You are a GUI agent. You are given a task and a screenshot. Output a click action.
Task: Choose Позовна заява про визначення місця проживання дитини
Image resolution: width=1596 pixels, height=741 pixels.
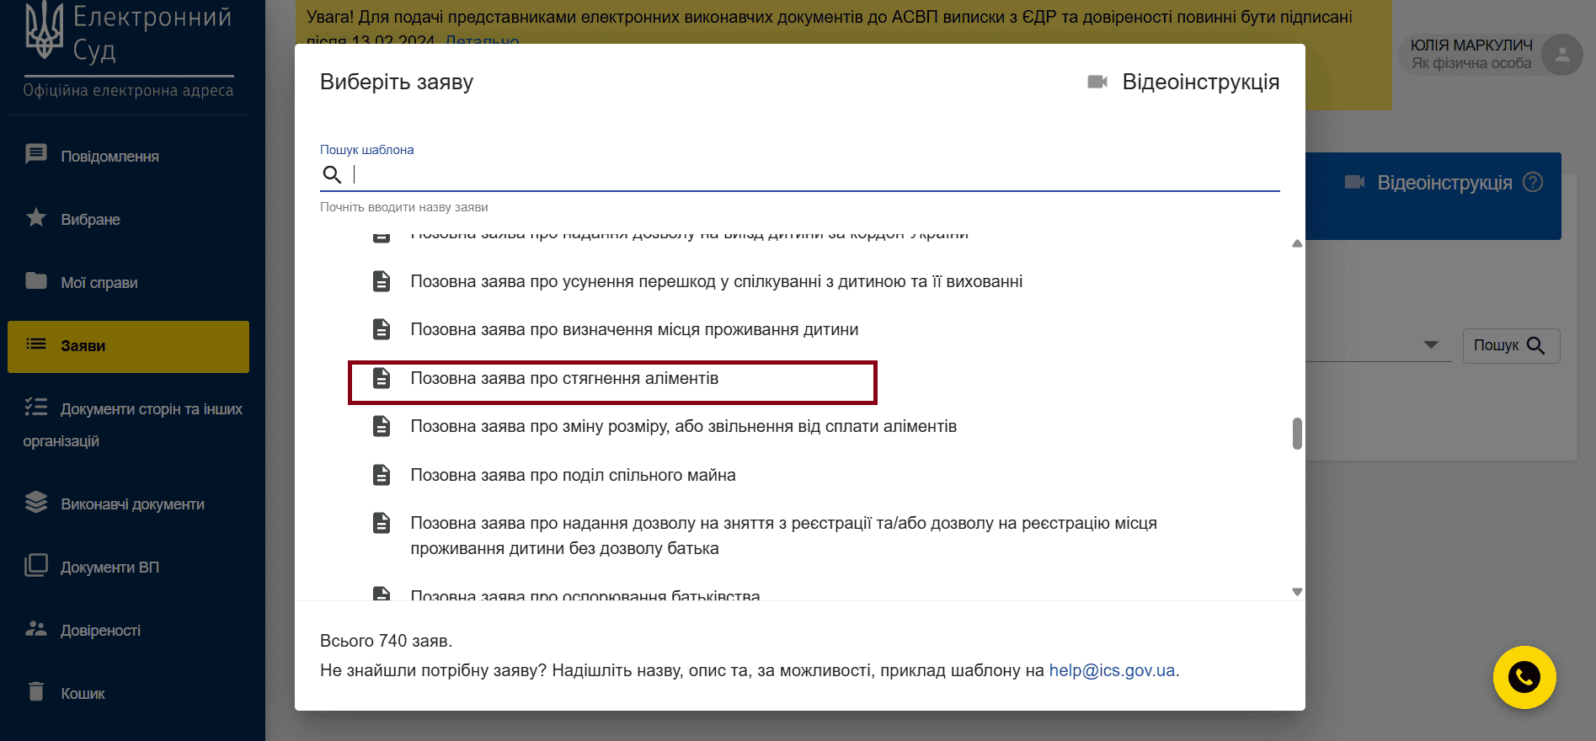(x=634, y=329)
